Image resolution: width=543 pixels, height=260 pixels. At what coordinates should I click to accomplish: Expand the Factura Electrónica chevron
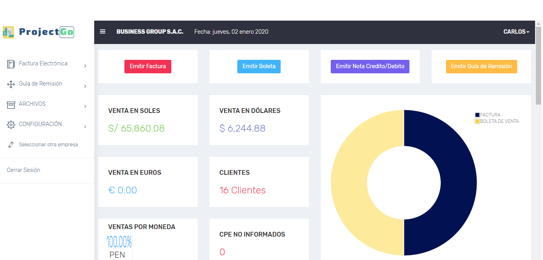click(85, 66)
